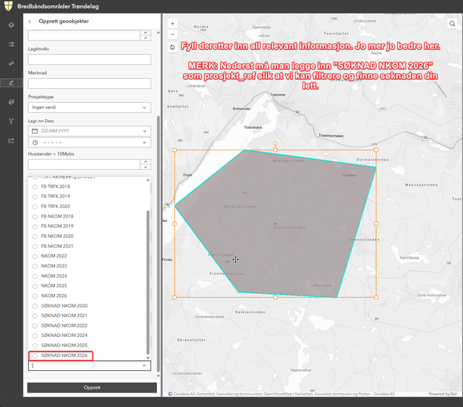Screen dimensions: 463x407
Task: Zoom in with the plus map button
Action: point(172,24)
